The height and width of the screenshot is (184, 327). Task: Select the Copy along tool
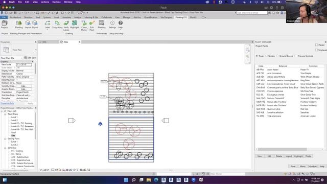[x=57, y=25]
